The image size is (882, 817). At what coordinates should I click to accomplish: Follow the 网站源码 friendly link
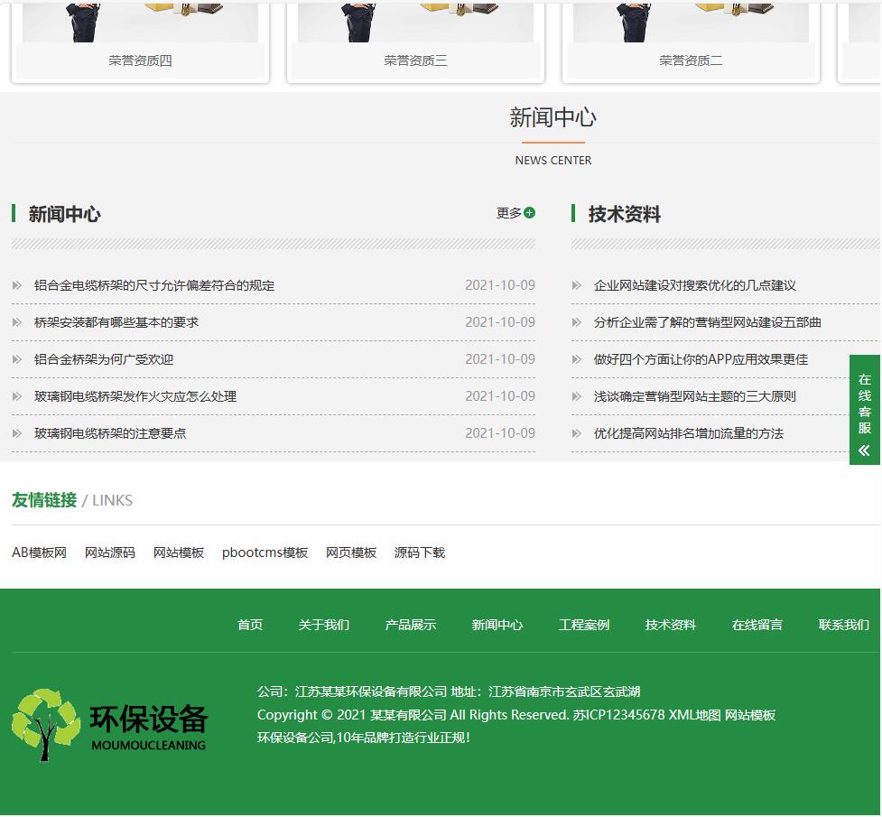point(110,552)
